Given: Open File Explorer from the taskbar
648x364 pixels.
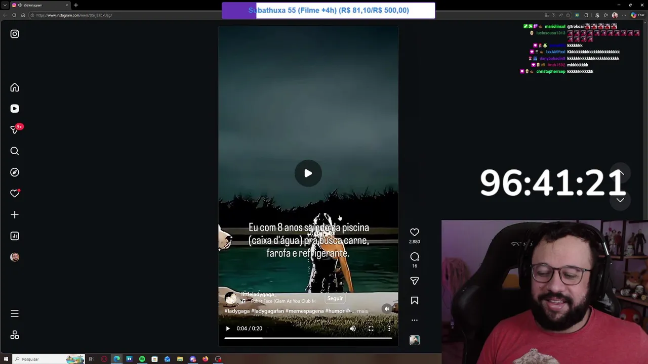Looking at the screenshot, I should click(180, 359).
